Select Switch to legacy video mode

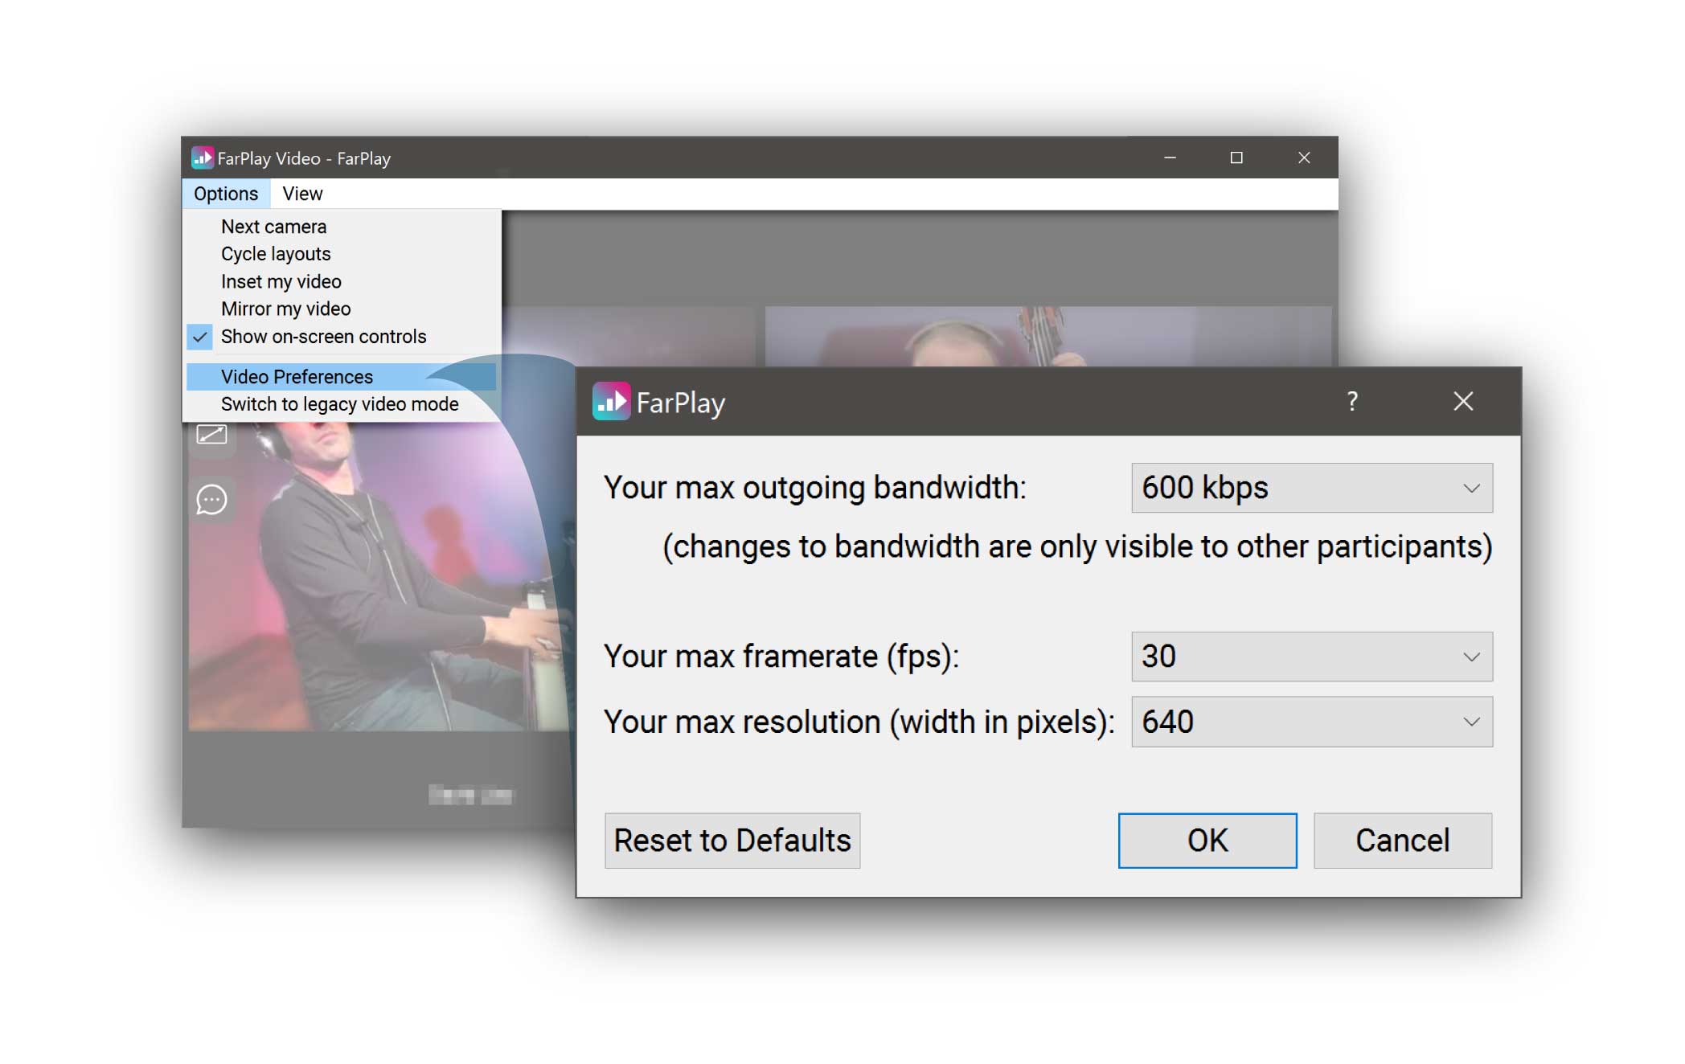[x=339, y=404]
